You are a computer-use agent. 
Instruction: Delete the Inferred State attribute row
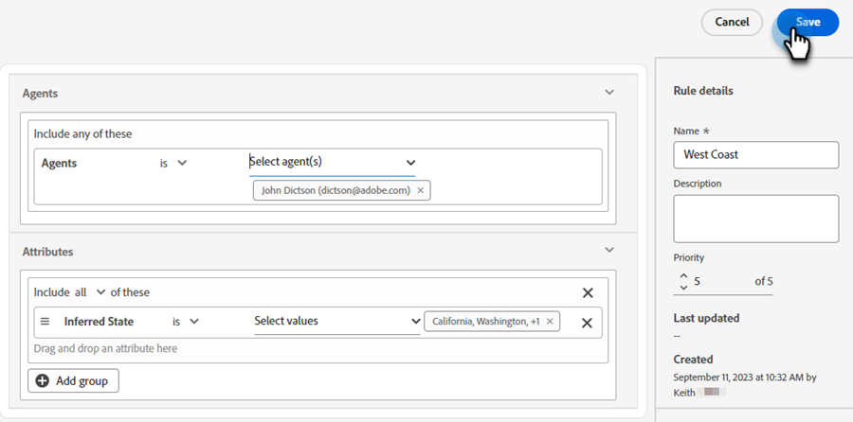pyautogui.click(x=587, y=323)
